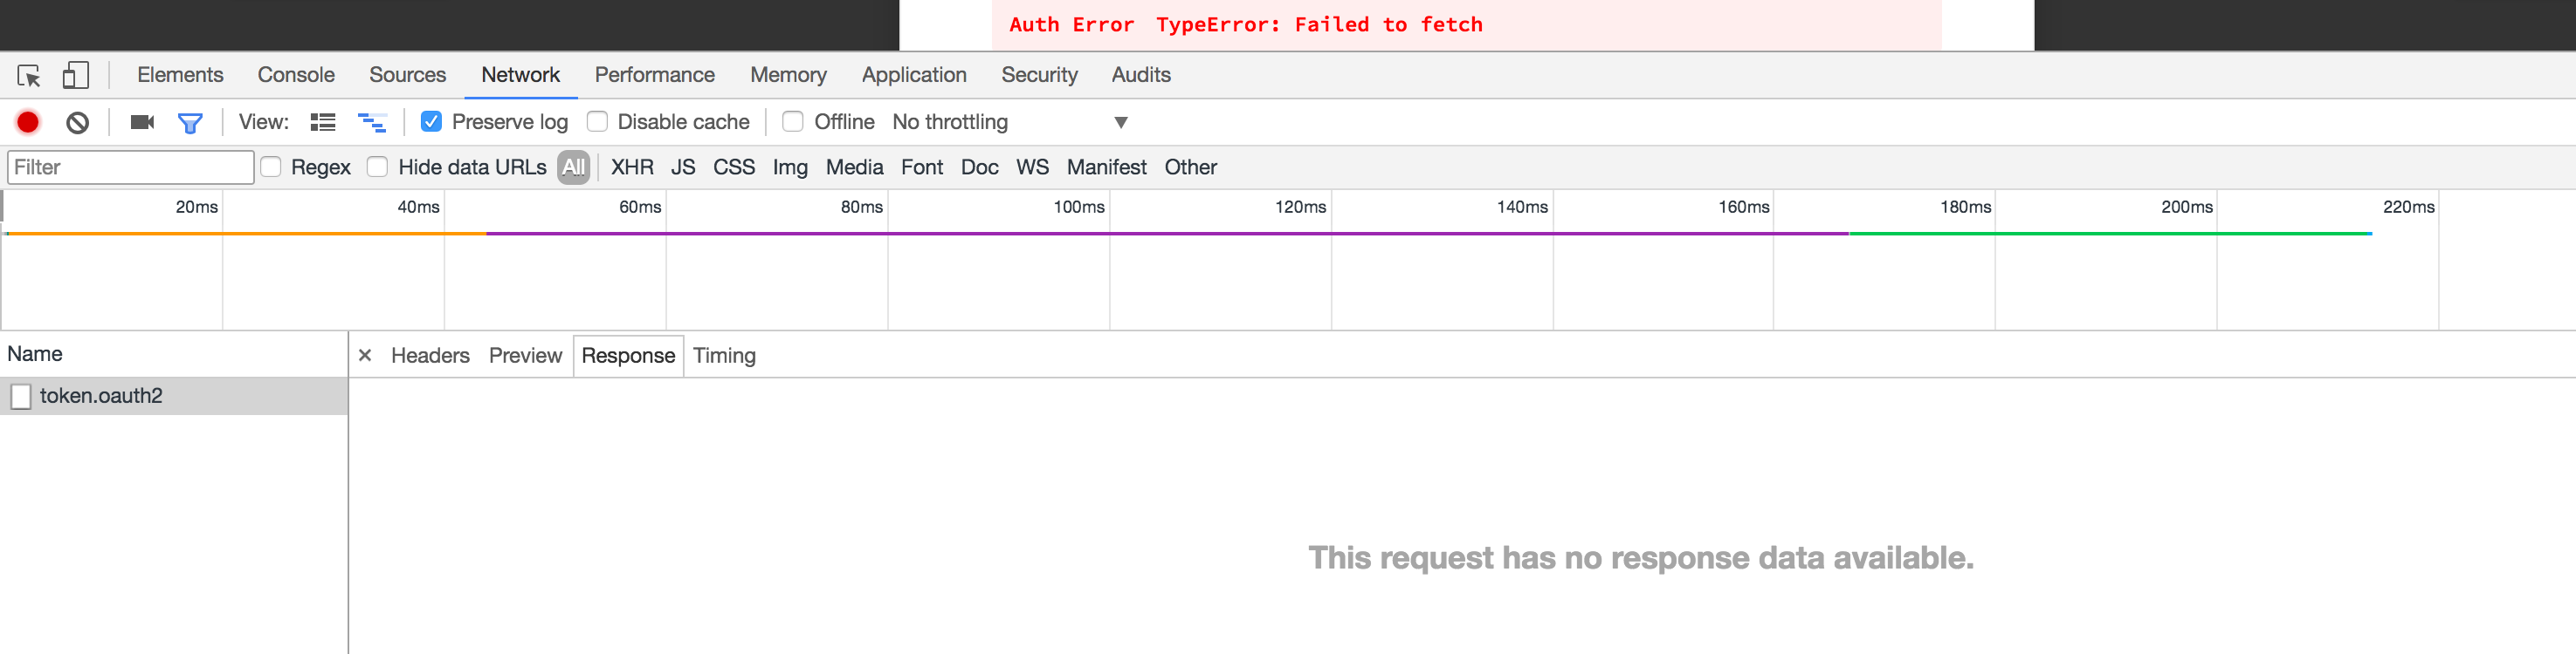
Task: Open the request Timing tab
Action: coord(724,356)
